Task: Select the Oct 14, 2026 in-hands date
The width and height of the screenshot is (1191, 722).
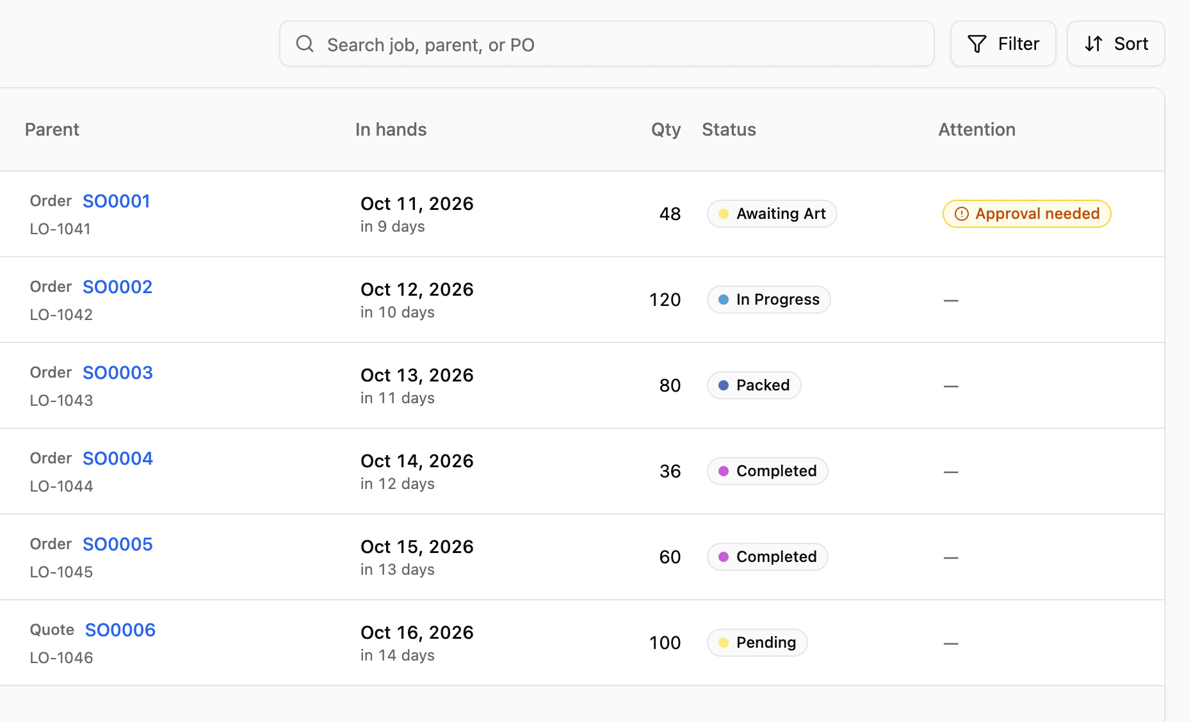Action: coord(417,461)
